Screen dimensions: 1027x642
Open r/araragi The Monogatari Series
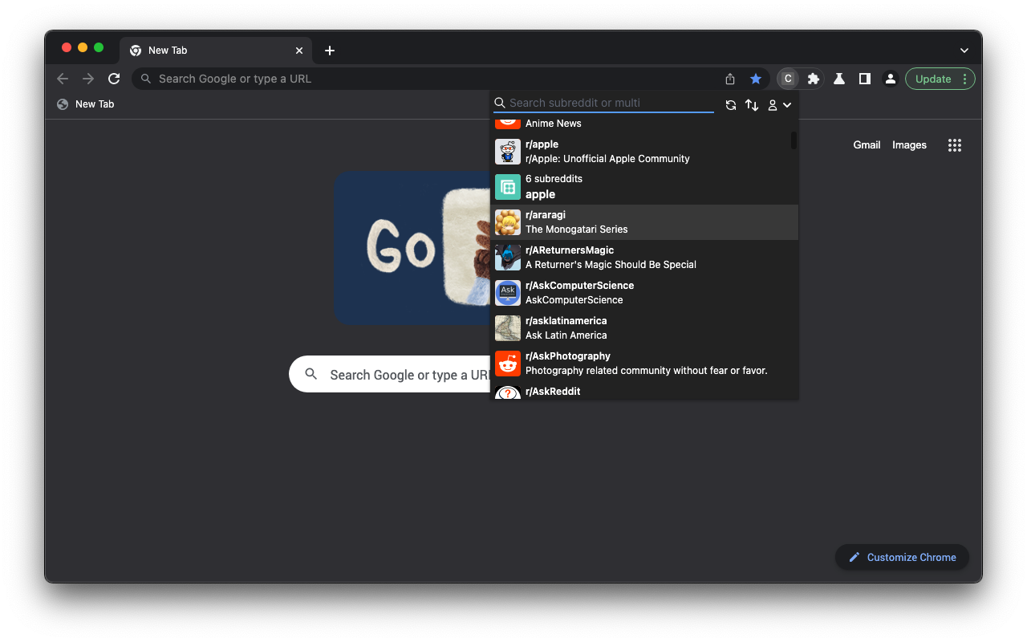click(644, 222)
